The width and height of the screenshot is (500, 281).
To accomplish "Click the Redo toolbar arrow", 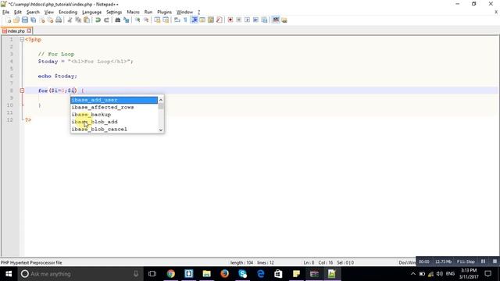I will 106,20.
